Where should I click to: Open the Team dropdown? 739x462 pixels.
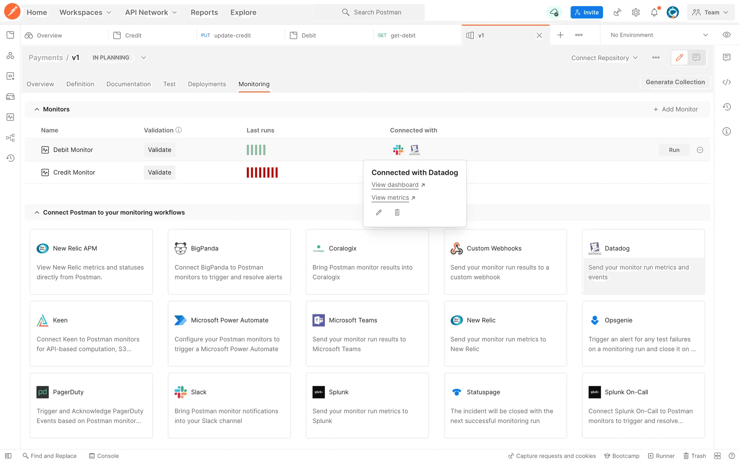click(x=710, y=12)
